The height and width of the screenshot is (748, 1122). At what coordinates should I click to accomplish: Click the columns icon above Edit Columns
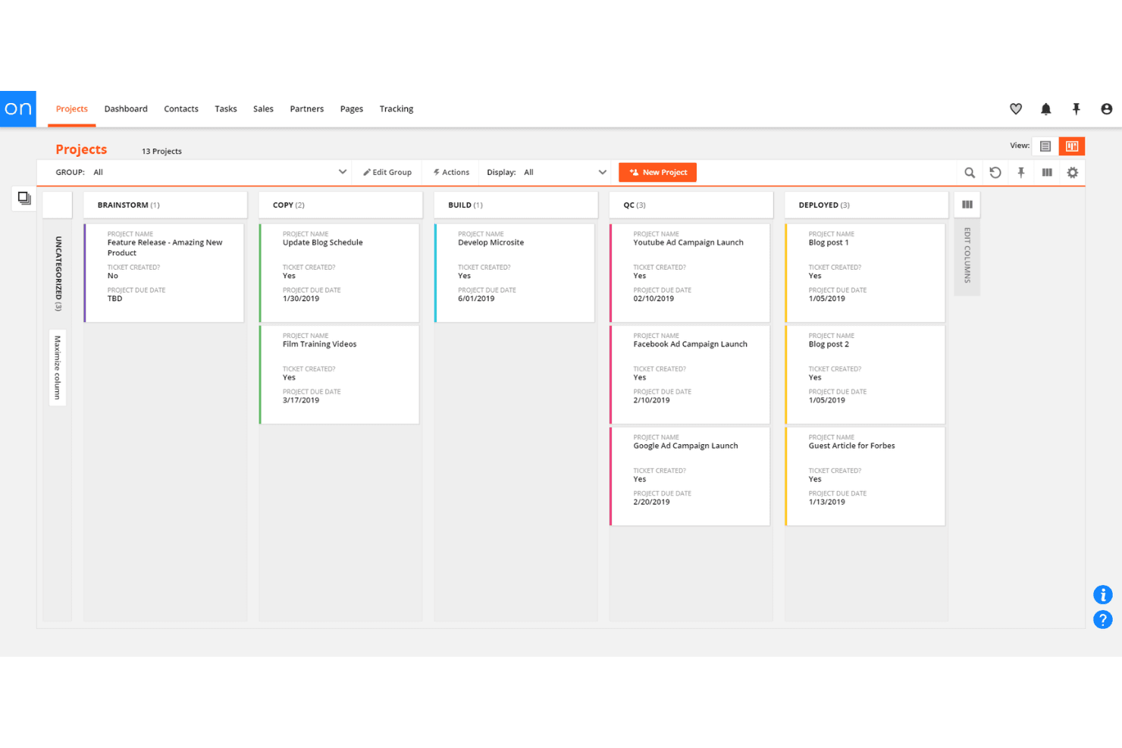point(967,205)
